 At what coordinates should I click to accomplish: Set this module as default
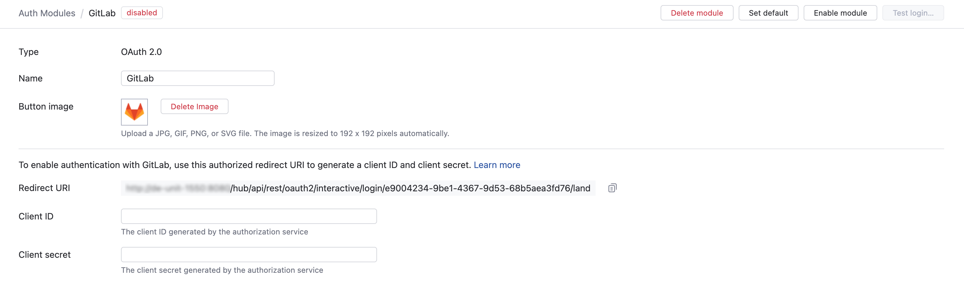click(x=768, y=13)
